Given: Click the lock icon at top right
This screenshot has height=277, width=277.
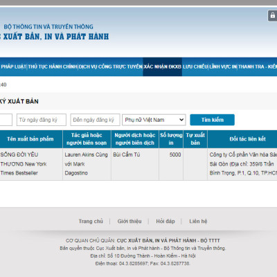Looking at the screenshot, I should [x=272, y=16].
